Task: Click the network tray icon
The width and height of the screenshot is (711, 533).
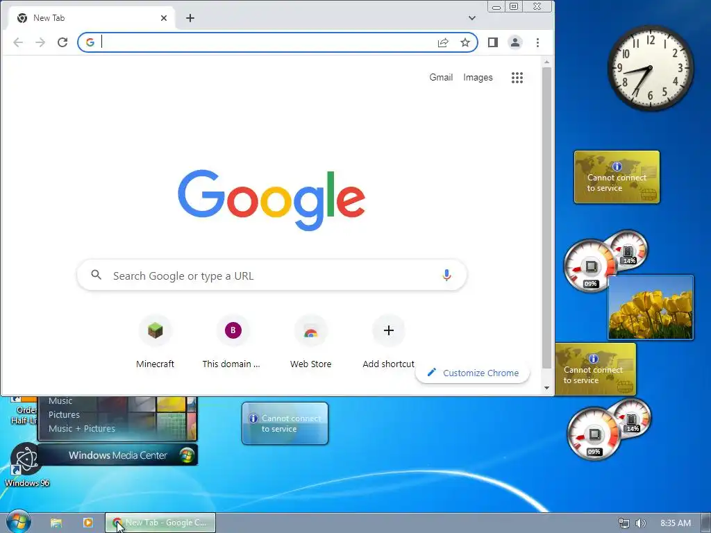Action: point(624,523)
